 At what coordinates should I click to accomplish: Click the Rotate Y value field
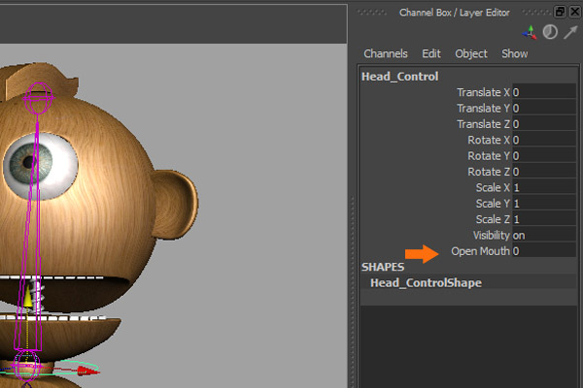click(544, 156)
